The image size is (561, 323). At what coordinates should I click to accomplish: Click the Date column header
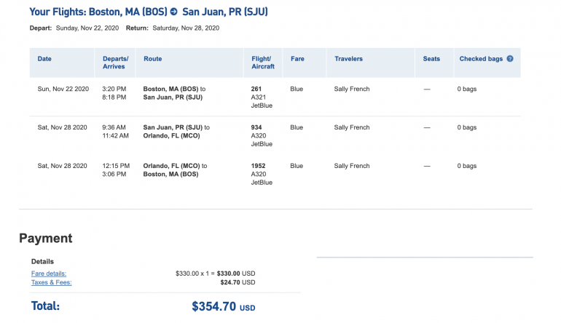pyautogui.click(x=44, y=59)
